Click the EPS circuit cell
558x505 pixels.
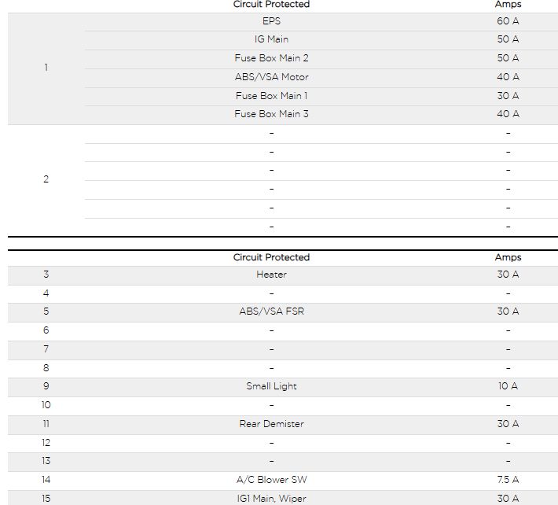coord(271,21)
